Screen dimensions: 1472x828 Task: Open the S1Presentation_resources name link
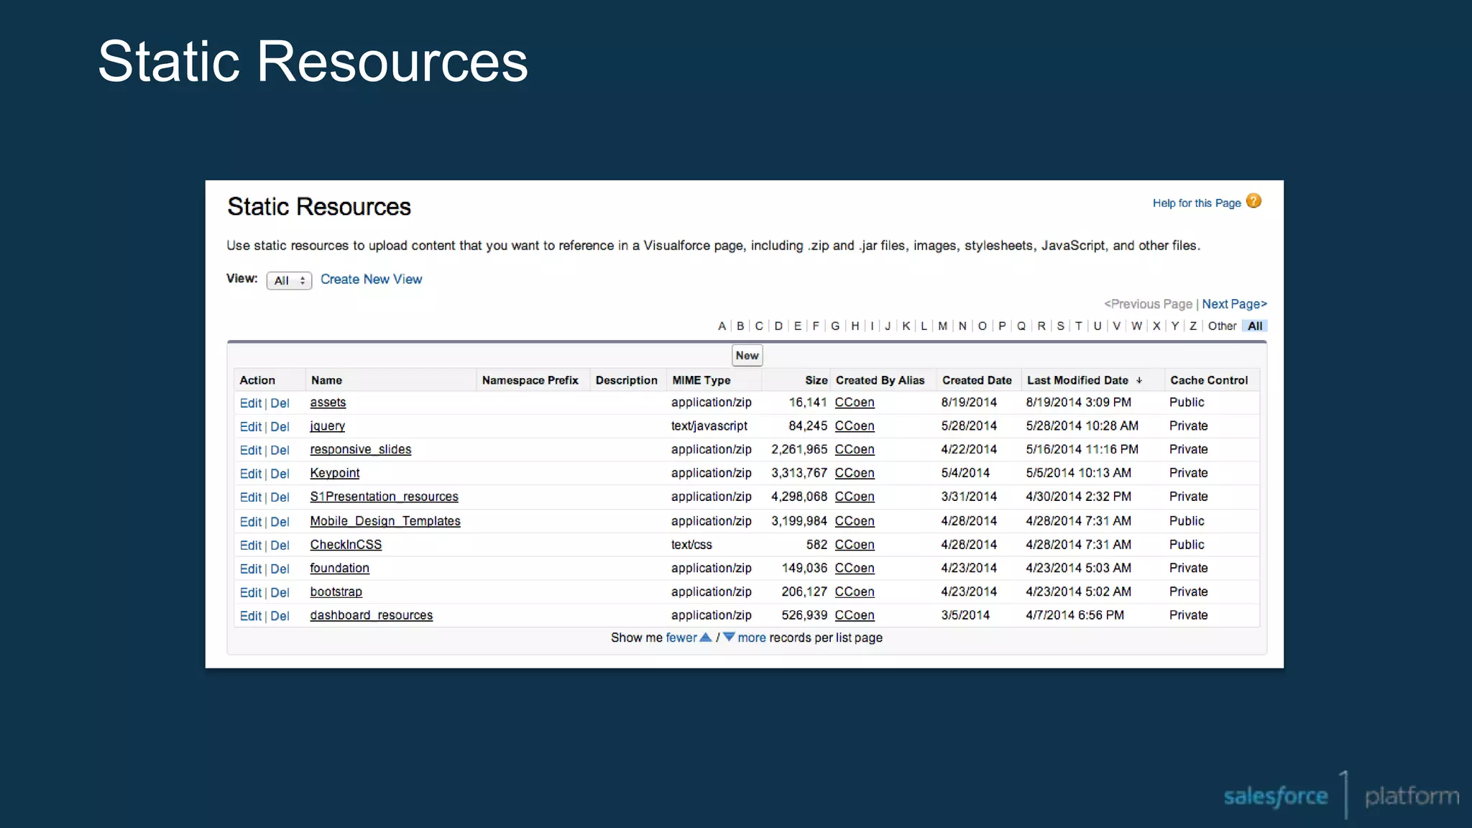[x=384, y=497]
